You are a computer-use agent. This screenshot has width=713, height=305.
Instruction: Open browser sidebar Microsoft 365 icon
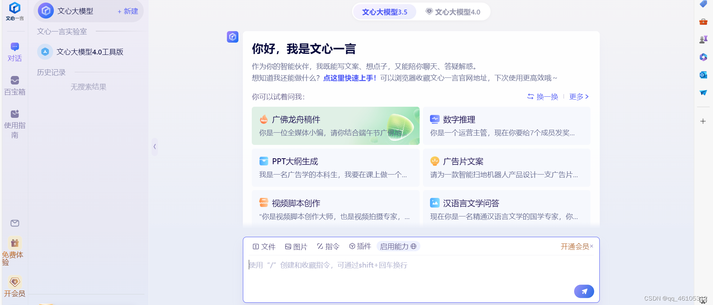pyautogui.click(x=703, y=57)
